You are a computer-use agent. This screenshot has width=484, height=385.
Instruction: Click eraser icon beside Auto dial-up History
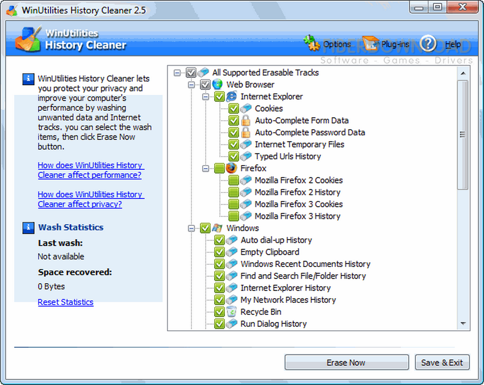coord(232,240)
